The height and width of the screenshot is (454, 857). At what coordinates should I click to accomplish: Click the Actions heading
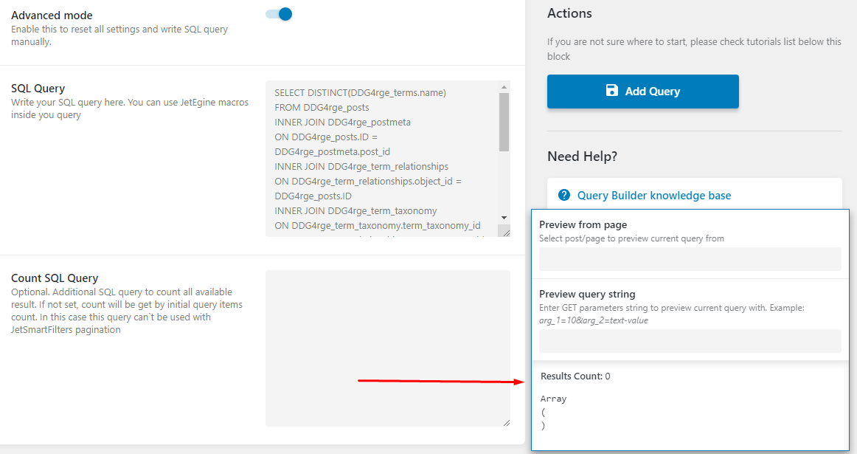(x=569, y=13)
